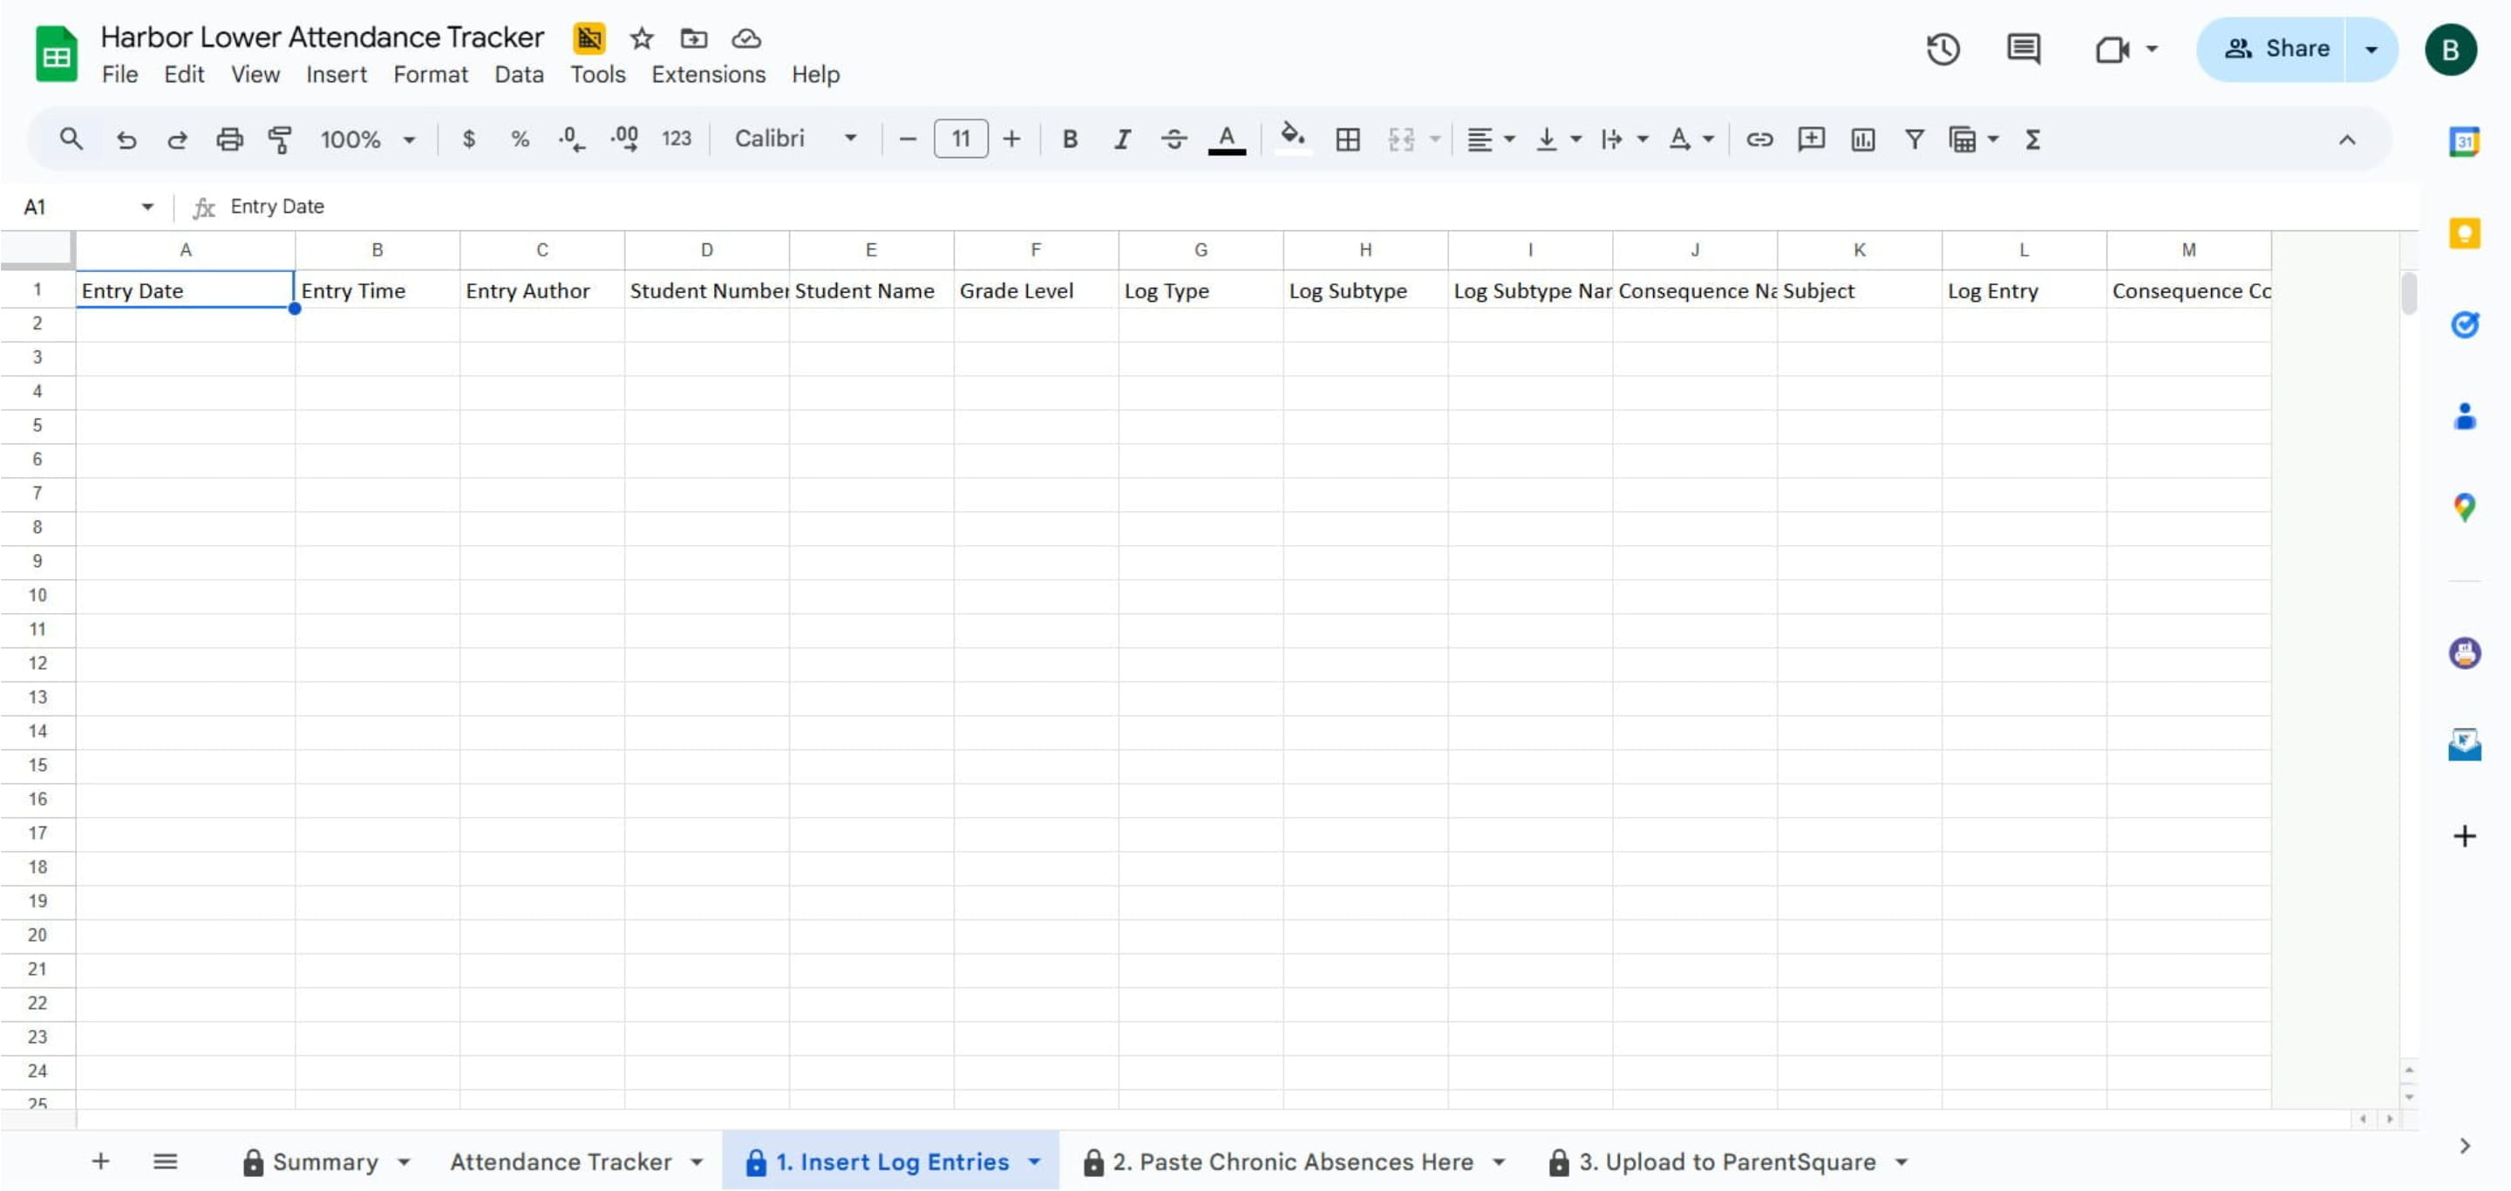Screen dimensions: 2511x1191
Task: Toggle italic formatting
Action: point(1122,140)
